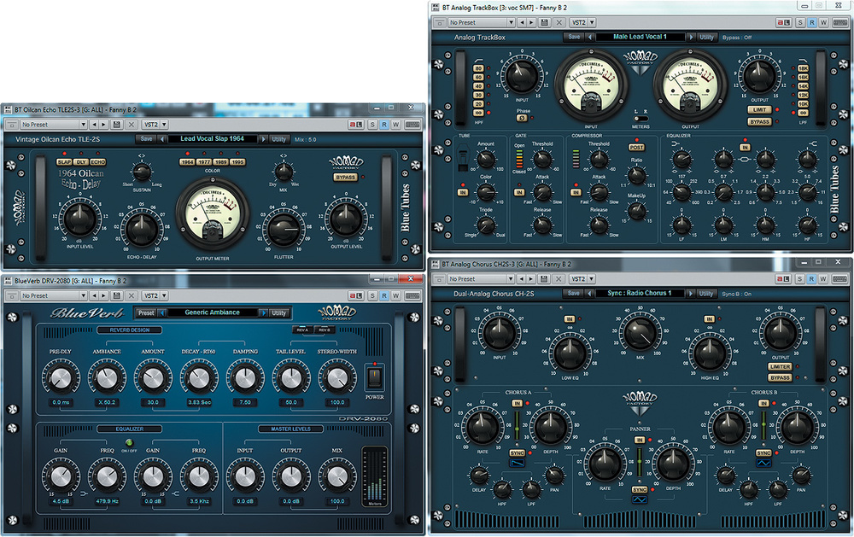Switch to the REV B tab in BlueVerb

[x=325, y=330]
